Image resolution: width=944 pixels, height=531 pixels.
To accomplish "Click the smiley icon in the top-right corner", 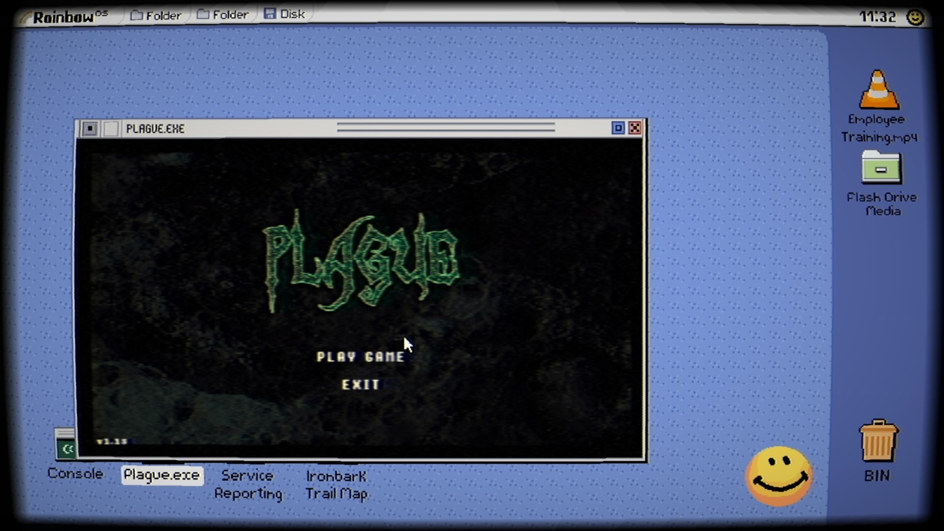I will coord(915,17).
